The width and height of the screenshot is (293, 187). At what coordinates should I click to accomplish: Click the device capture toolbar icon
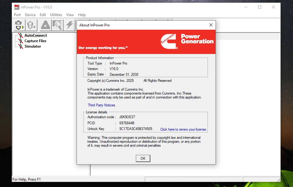click(31, 25)
